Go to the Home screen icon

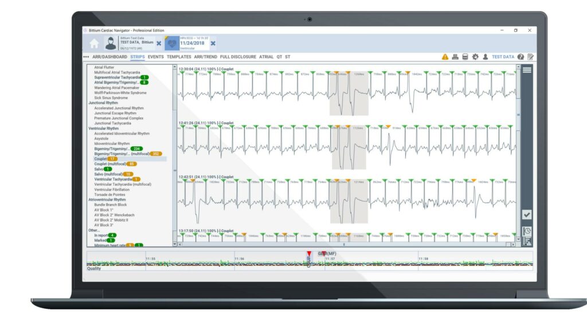click(x=95, y=44)
